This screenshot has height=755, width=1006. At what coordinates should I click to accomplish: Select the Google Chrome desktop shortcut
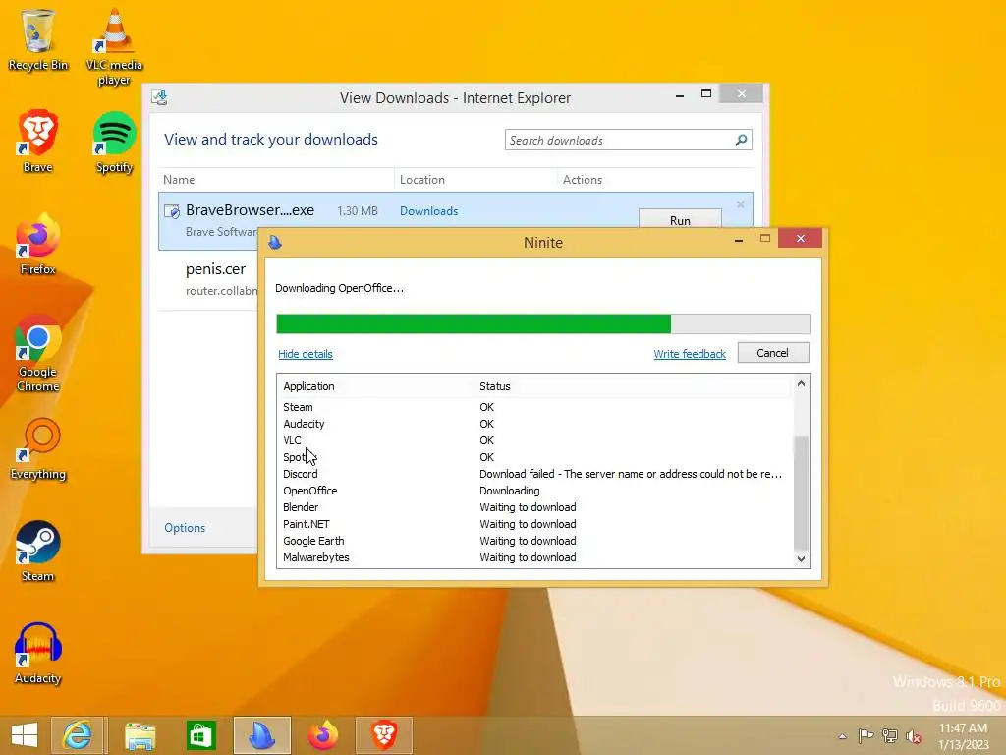pos(38,353)
